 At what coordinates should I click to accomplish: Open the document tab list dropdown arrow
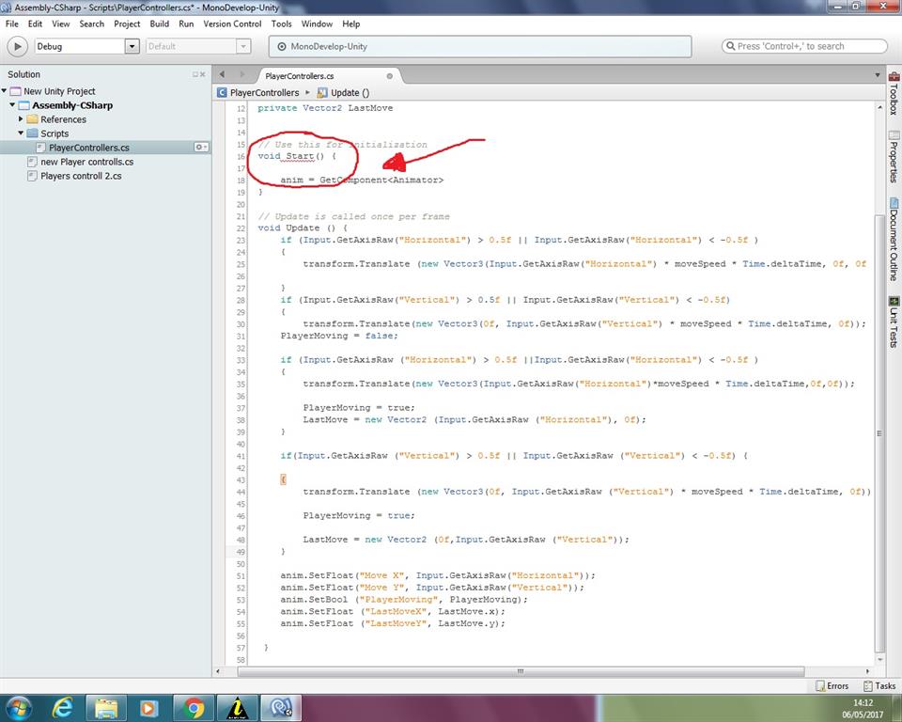[x=878, y=75]
